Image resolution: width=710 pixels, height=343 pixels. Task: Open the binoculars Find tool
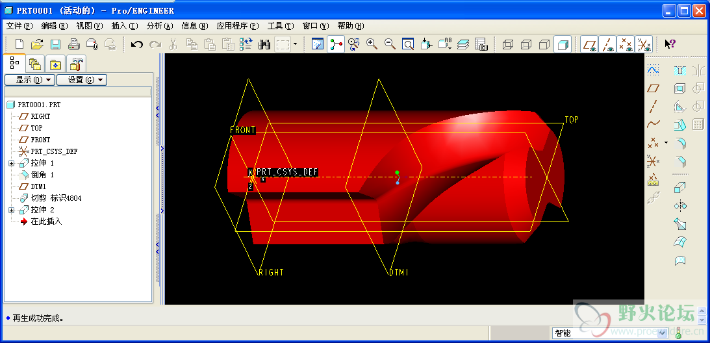click(264, 44)
